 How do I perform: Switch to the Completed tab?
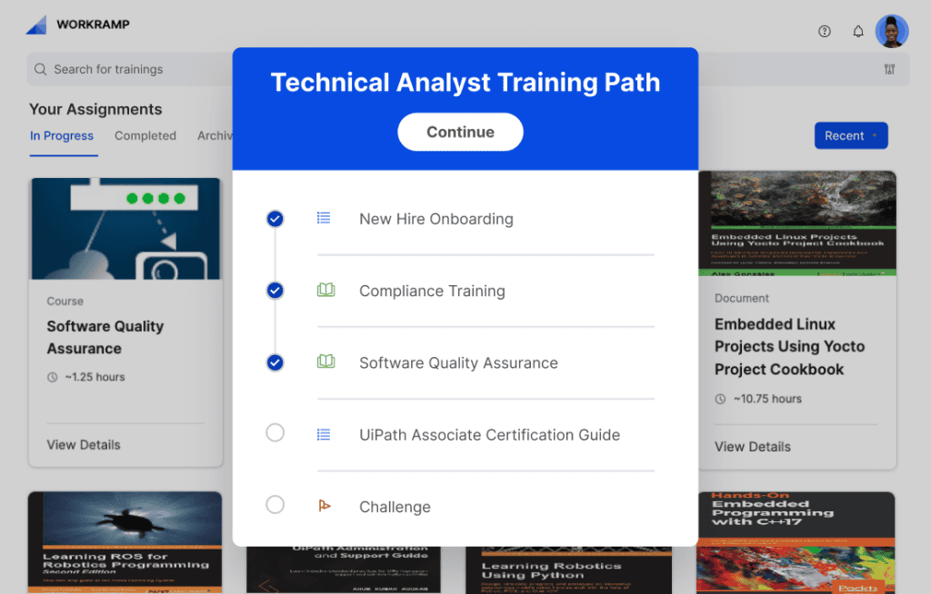pyautogui.click(x=145, y=136)
